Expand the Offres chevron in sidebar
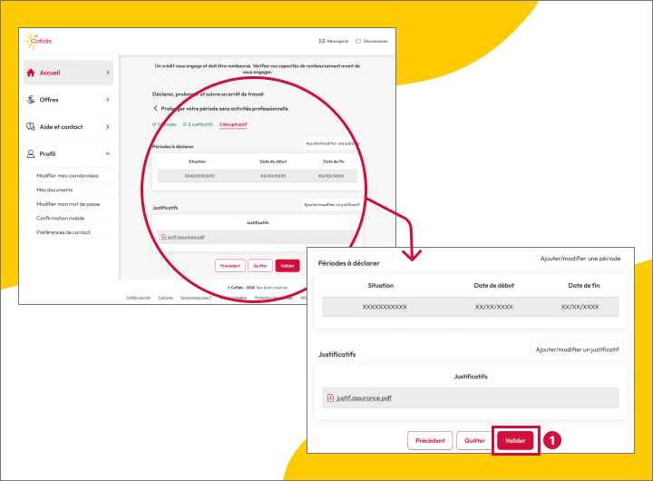 click(x=107, y=100)
